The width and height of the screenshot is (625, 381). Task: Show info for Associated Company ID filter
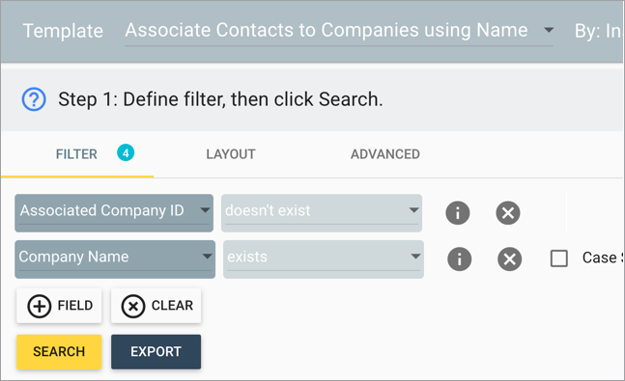pyautogui.click(x=458, y=212)
